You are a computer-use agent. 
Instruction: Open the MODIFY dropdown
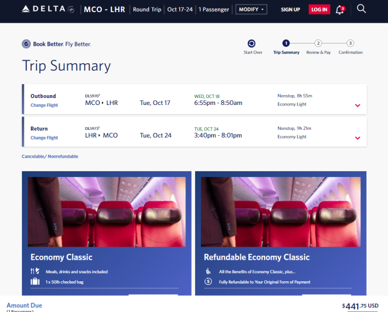tap(251, 9)
